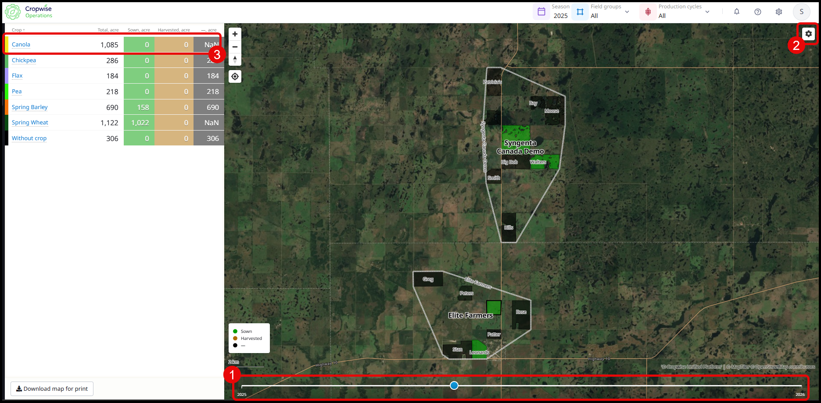
Task: Open the help question mark icon
Action: (x=758, y=12)
